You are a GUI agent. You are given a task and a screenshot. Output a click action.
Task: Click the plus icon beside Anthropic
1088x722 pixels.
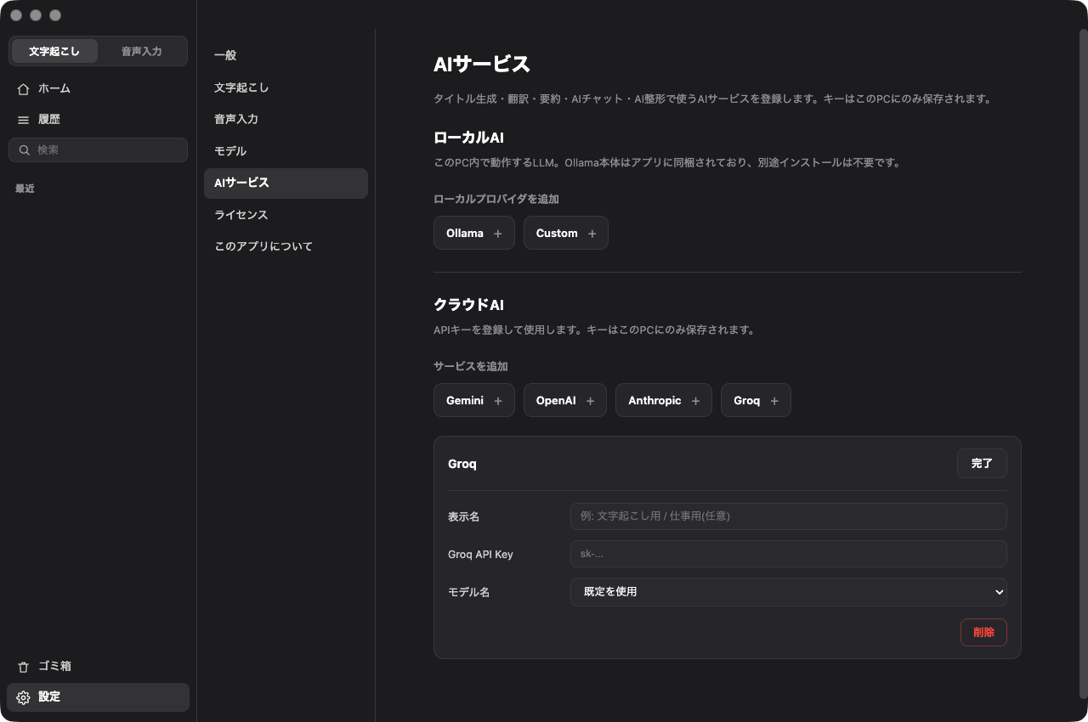[695, 401]
